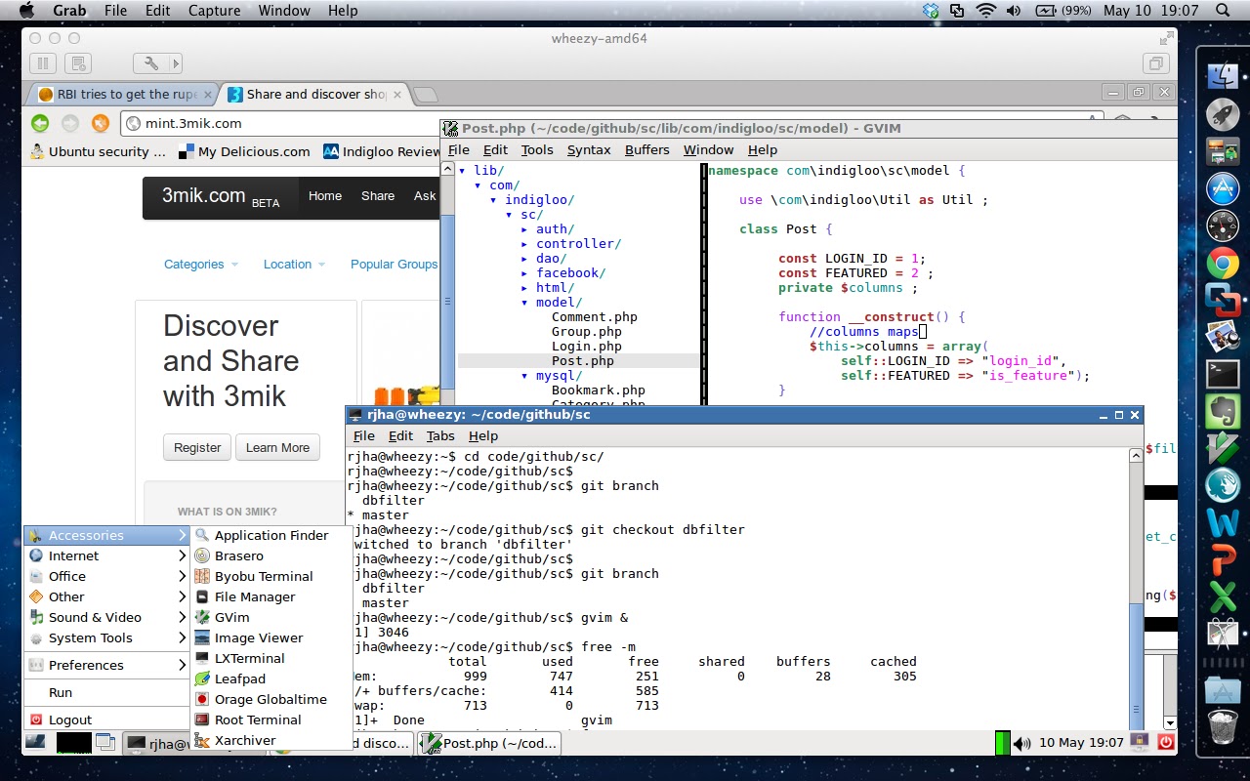Open the Location dropdown on 3mik page
This screenshot has width=1250, height=781.
[x=294, y=264]
